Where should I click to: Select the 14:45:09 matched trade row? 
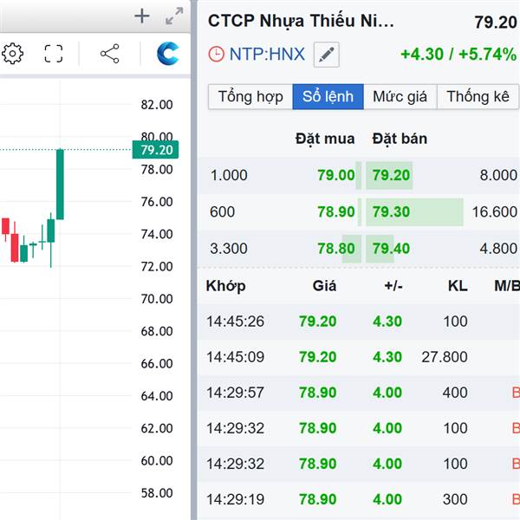(x=359, y=357)
